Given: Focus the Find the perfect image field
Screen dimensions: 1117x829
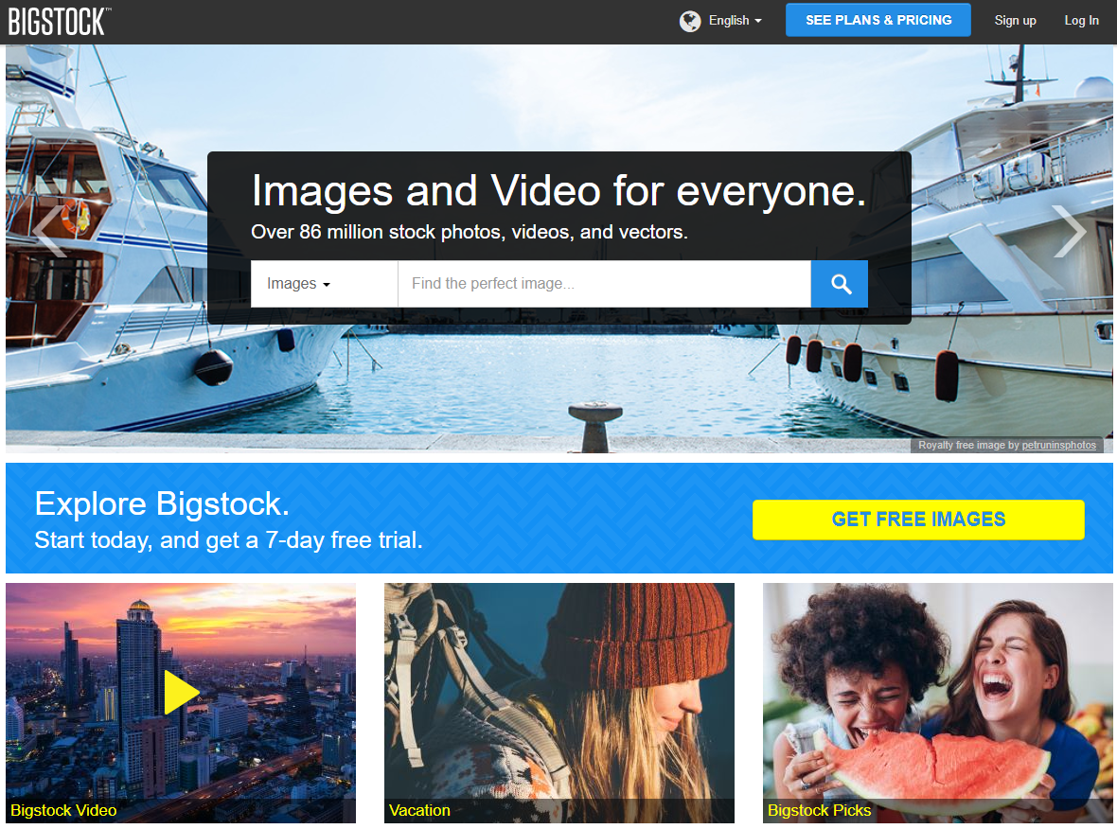Looking at the screenshot, I should coord(604,284).
